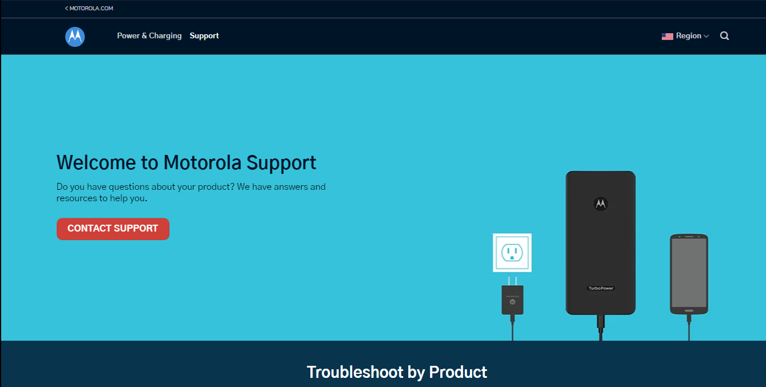This screenshot has width=766, height=387.
Task: Click the smartphone illustration
Action: pos(689,274)
